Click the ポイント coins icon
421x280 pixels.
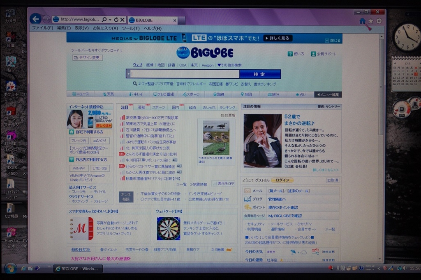[x=247, y=207]
